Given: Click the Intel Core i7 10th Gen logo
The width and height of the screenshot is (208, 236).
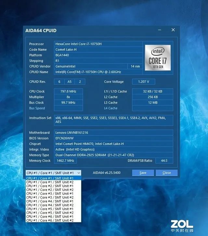Looking at the screenshot, I should tap(158, 58).
